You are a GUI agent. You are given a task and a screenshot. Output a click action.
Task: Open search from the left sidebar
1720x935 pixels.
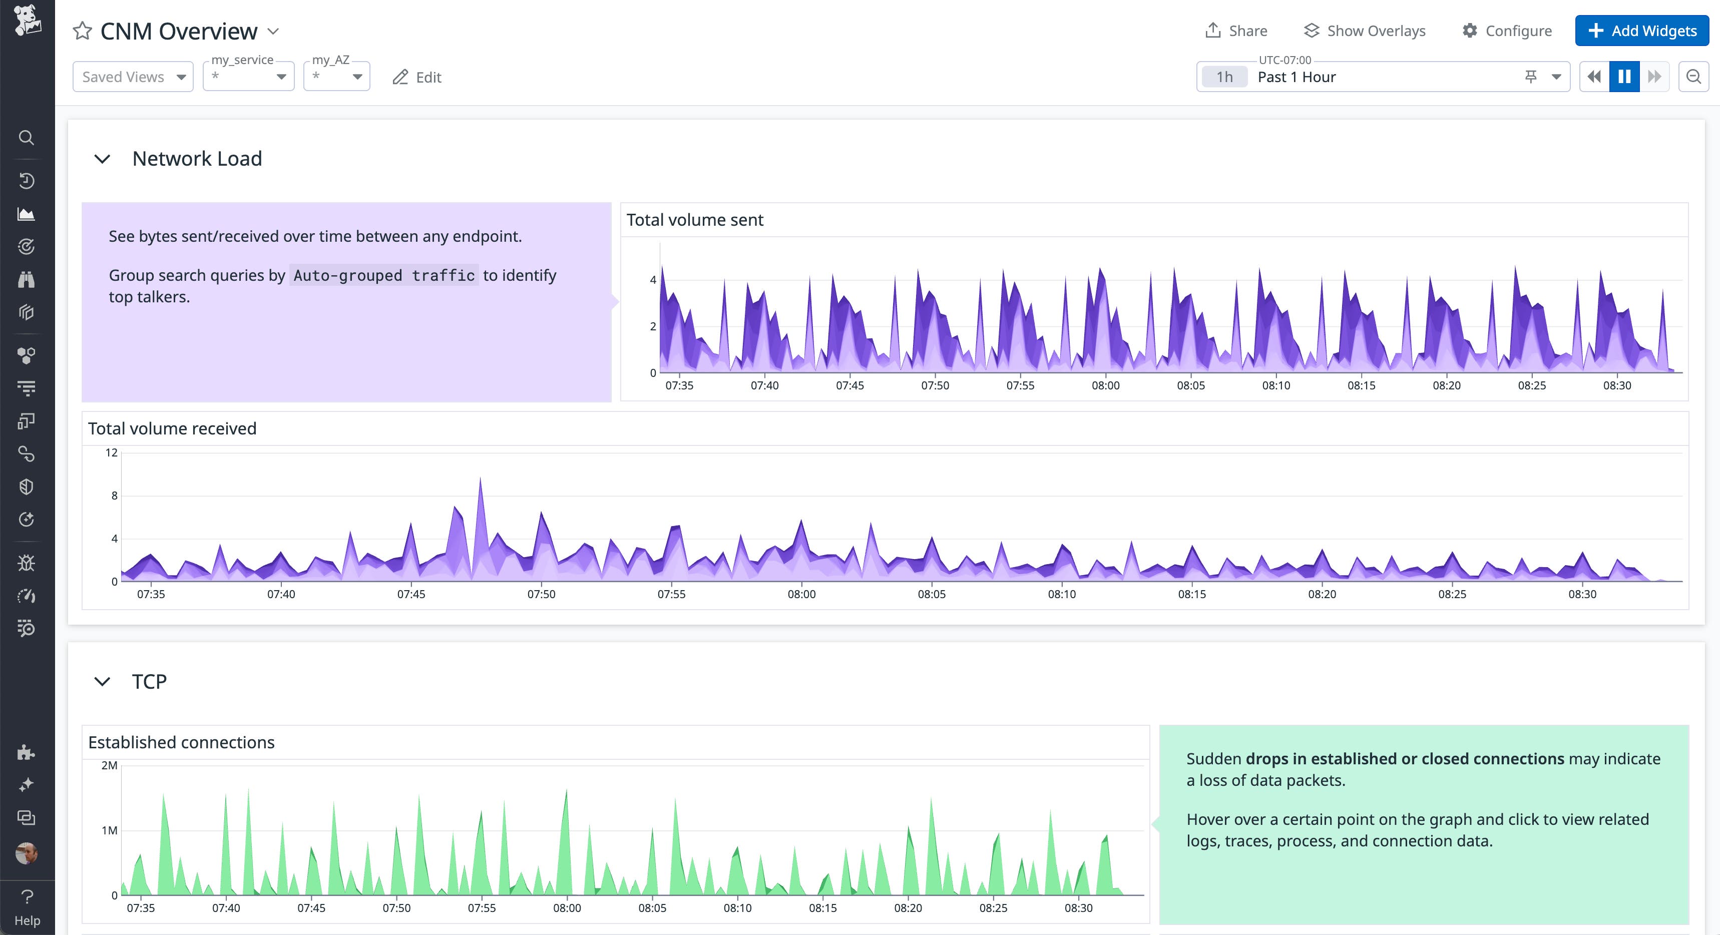(x=27, y=138)
